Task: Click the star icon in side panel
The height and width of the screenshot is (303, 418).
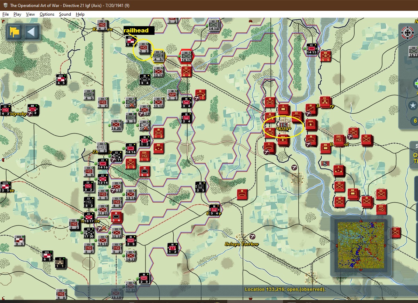Action: (x=413, y=105)
